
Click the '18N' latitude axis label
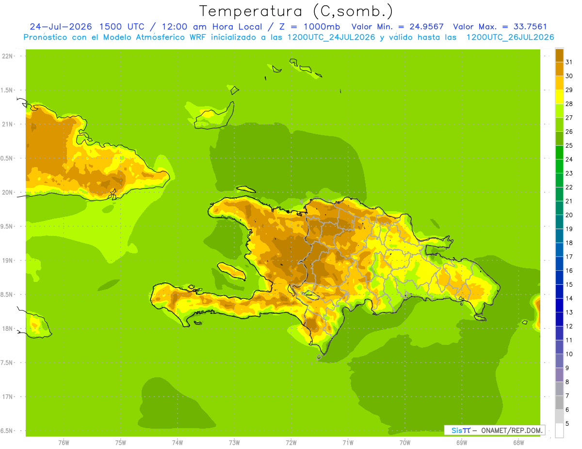7,328
